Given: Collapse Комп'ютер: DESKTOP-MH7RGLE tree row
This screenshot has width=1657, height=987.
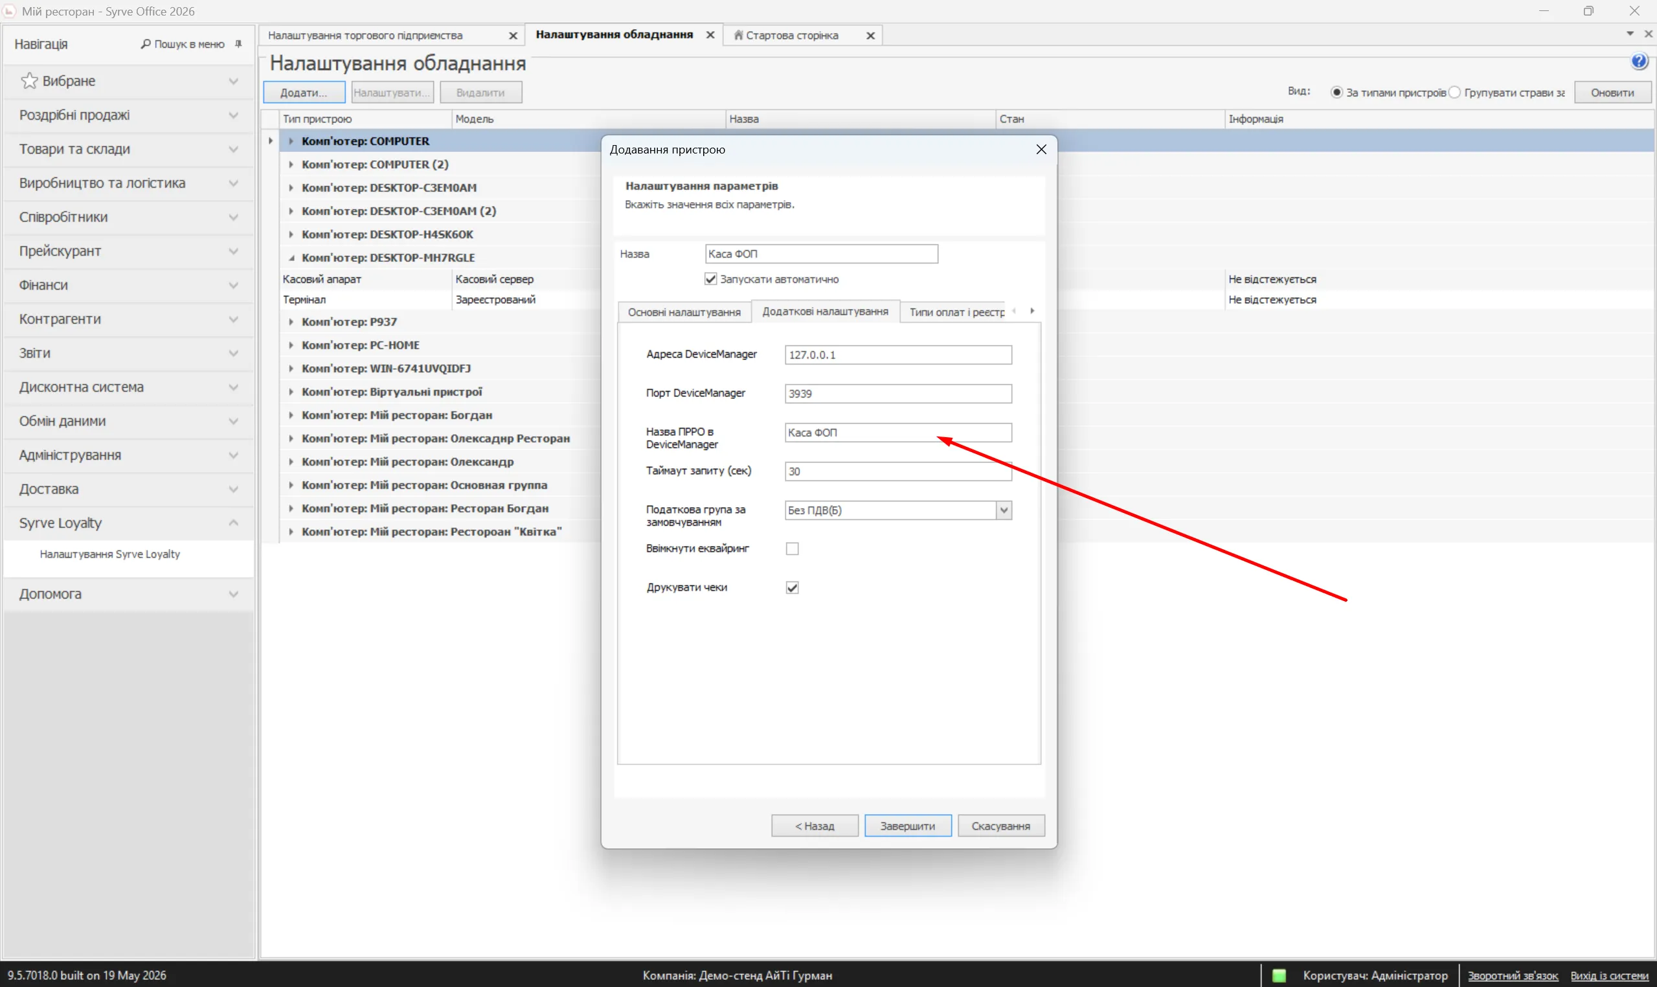Looking at the screenshot, I should pyautogui.click(x=291, y=257).
